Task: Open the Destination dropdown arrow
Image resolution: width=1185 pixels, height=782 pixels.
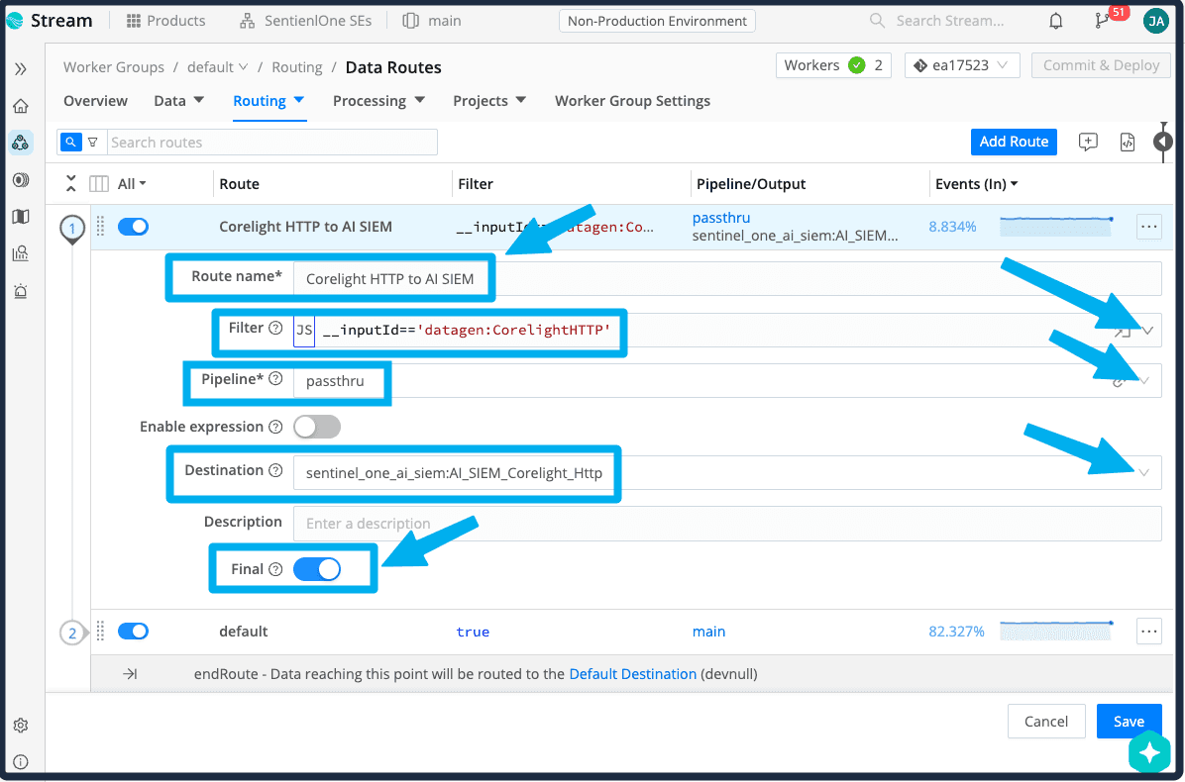Action: 1144,473
